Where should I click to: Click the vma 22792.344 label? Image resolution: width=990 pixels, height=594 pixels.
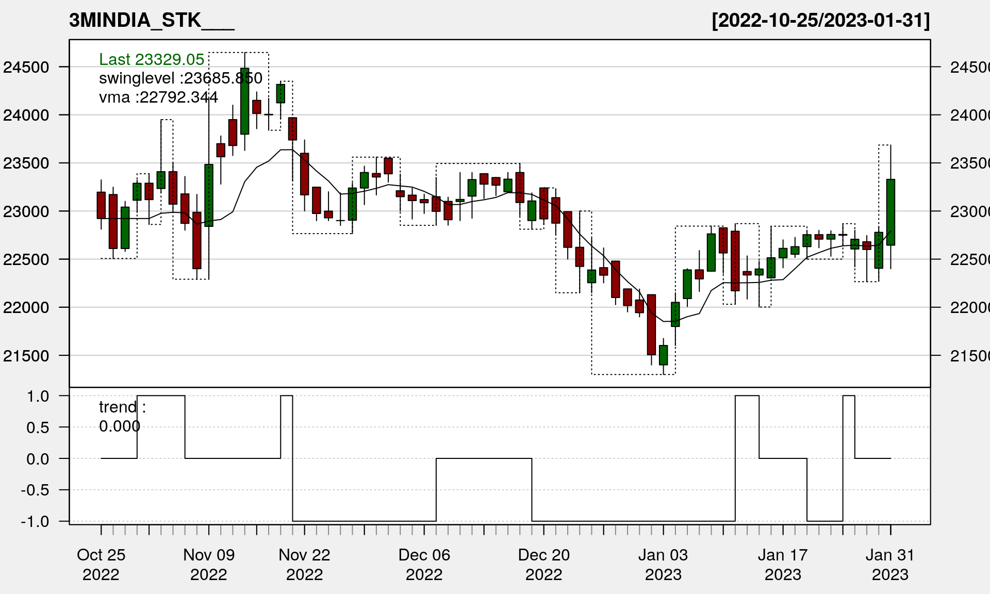click(158, 97)
